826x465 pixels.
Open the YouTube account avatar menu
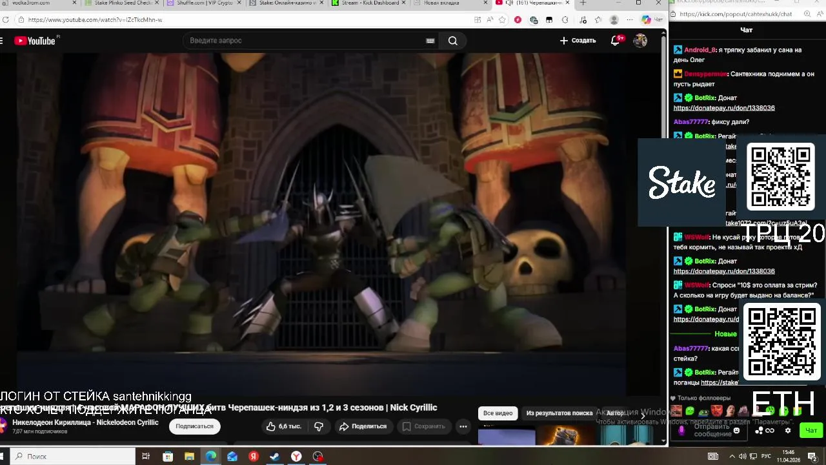pos(640,41)
